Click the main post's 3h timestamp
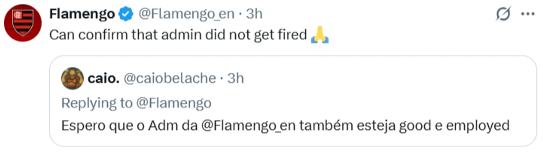 tap(254, 14)
